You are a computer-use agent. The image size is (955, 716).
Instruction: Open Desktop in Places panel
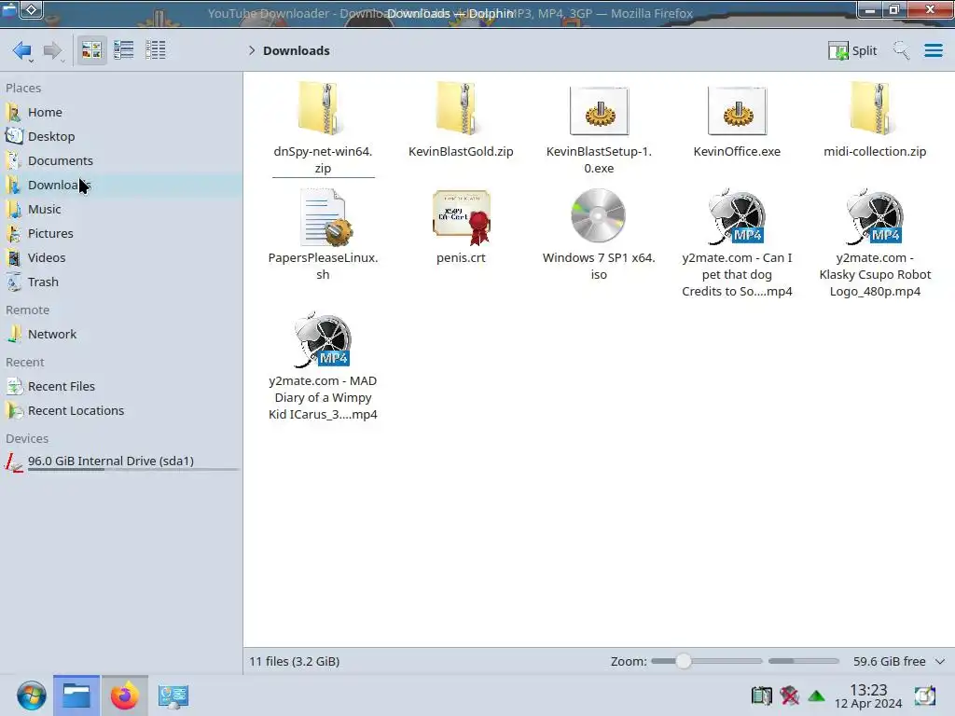click(x=122, y=136)
